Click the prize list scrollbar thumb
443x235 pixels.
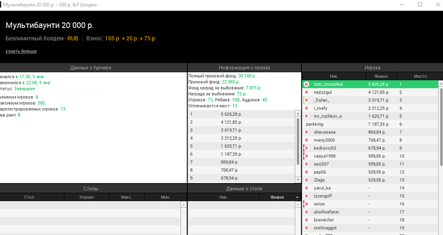coord(298,142)
